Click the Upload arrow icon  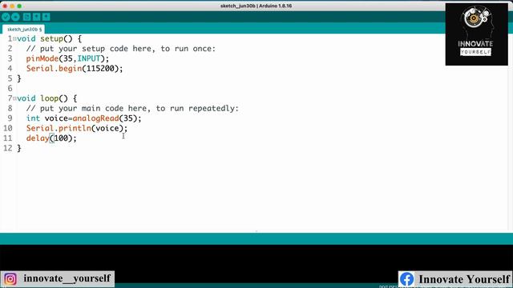15,17
